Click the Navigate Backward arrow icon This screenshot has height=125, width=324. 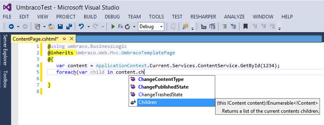click(x=11, y=26)
